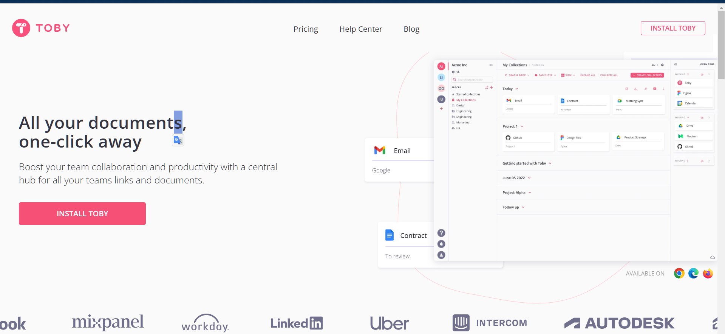Open organization settings gear under Acme Inc
Viewport: 725px width, 334px height.
tap(453, 72)
